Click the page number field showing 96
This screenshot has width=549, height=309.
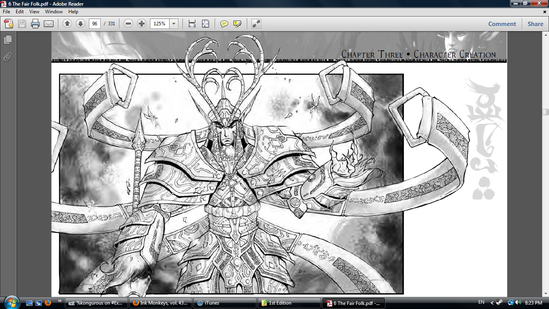pos(95,24)
